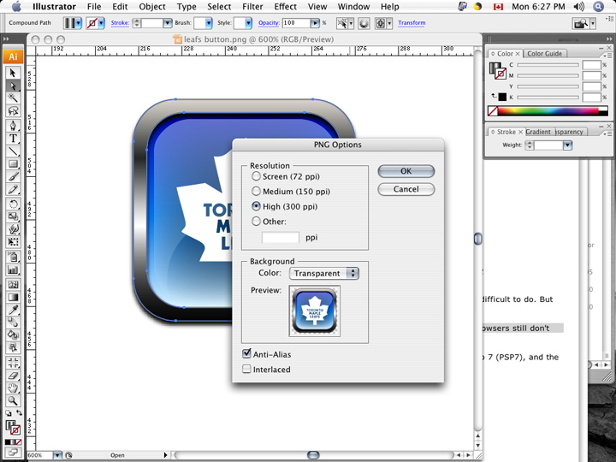Open the Stroke weight dropdown in control bar
Viewport: 616px width, 462px height.
coord(168,23)
